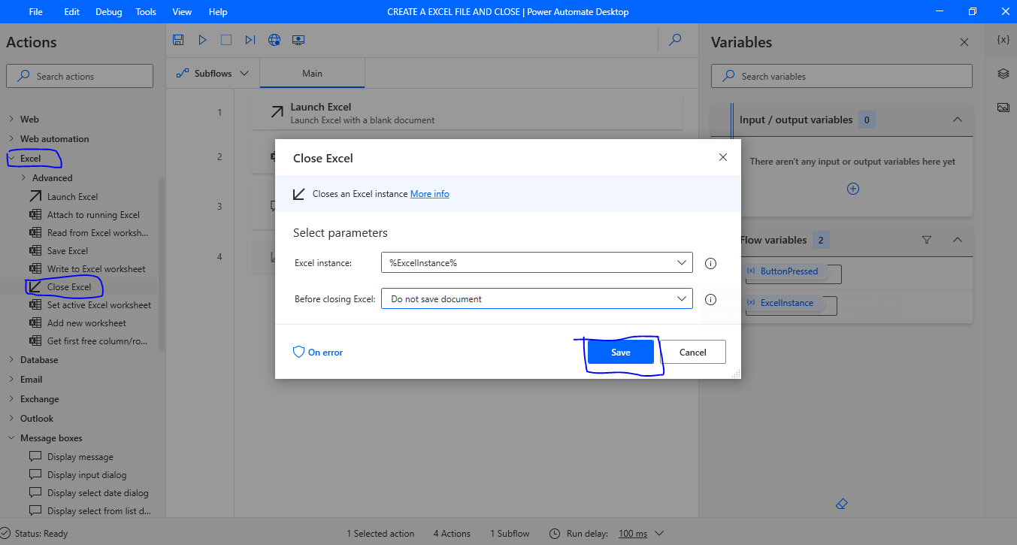The width and height of the screenshot is (1017, 545).
Task: Select Close Excel in the Actions list
Action: point(69,287)
